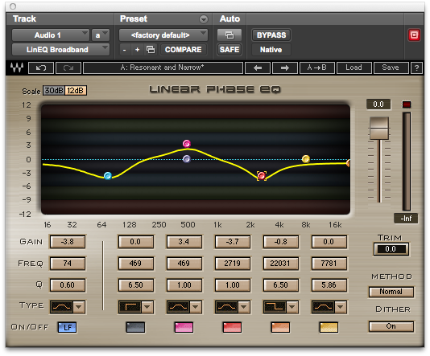Click the LF freq field 74
The width and height of the screenshot is (430, 356).
68,264
